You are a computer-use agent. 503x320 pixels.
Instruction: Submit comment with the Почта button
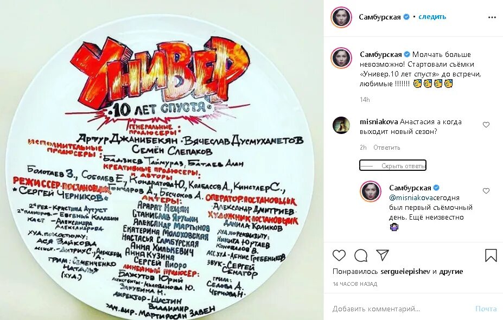tap(486, 309)
